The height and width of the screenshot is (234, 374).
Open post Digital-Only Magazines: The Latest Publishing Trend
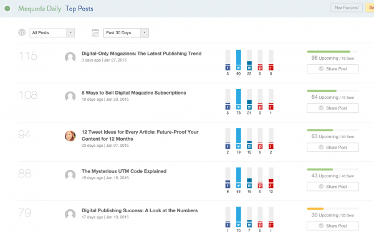pos(141,54)
